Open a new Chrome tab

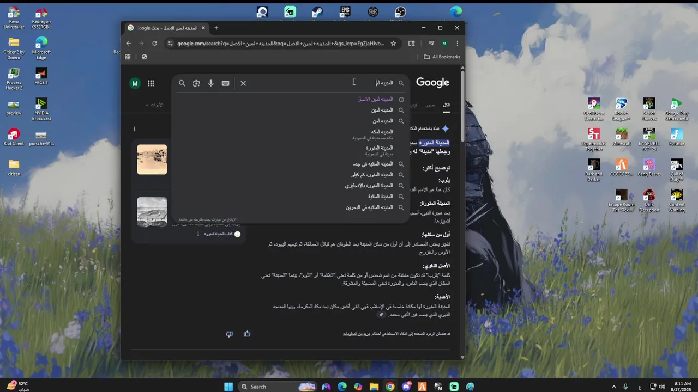216,28
